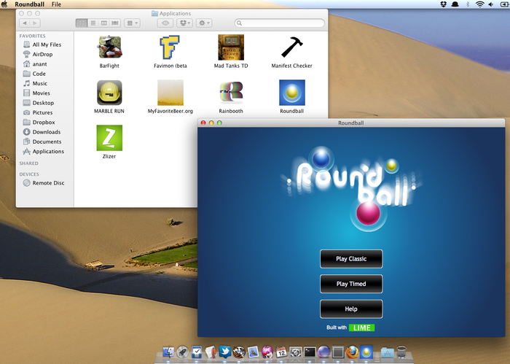The width and height of the screenshot is (510, 364).
Task: Open the File menu
Action: coord(56,4)
